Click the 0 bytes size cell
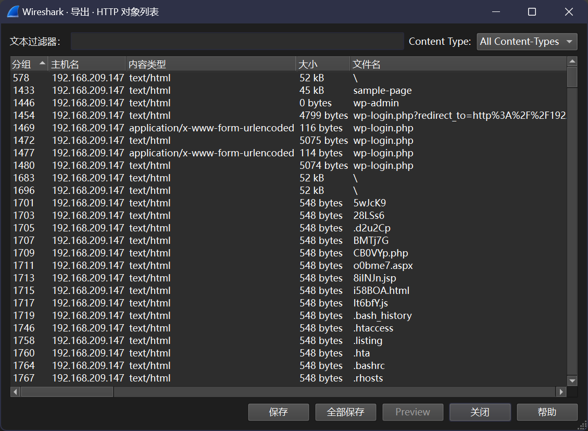The width and height of the screenshot is (588, 431). coord(316,103)
